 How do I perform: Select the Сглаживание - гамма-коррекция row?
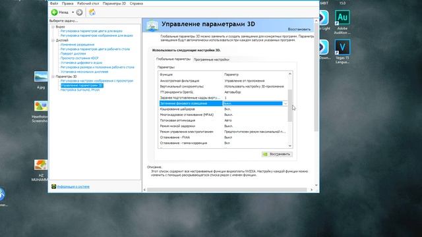[x=224, y=143]
